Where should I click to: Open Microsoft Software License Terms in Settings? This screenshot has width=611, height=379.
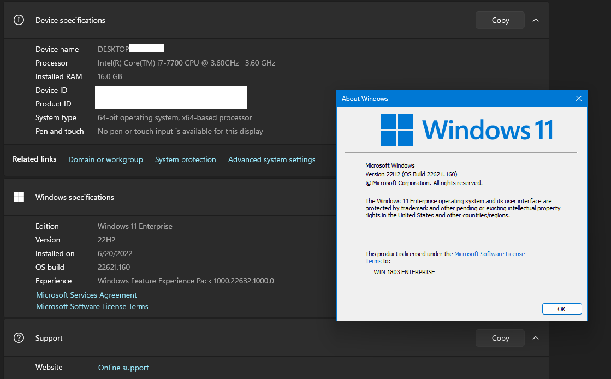pyautogui.click(x=92, y=306)
